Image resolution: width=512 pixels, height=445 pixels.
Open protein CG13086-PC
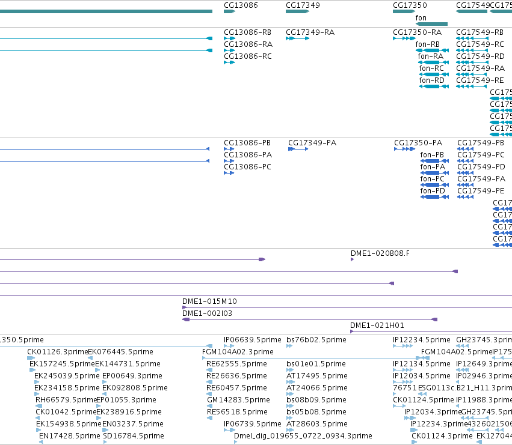pos(247,167)
